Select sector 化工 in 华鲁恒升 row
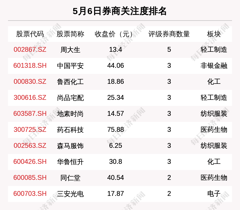This screenshot has height=210, width=240. pos(214,162)
